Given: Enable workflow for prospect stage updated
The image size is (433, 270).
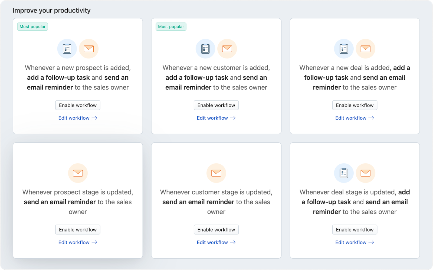Looking at the screenshot, I should pos(78,229).
